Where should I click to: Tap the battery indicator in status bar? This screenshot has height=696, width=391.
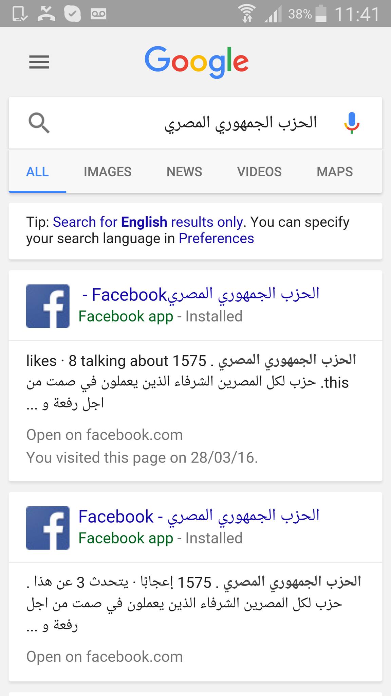pos(321,14)
